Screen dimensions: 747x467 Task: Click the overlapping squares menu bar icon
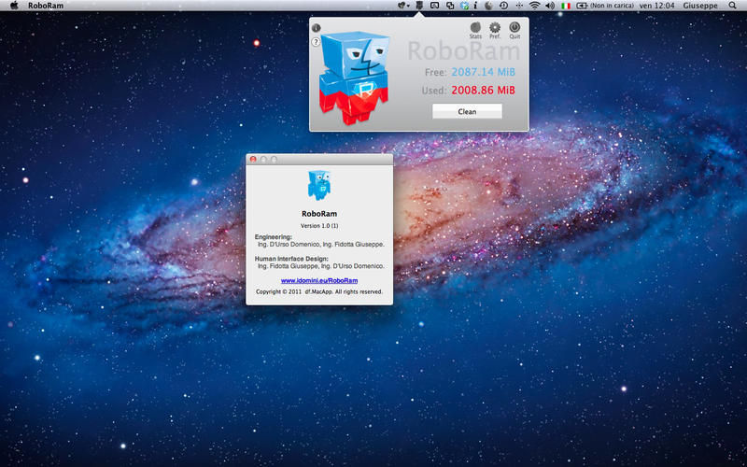(450, 6)
